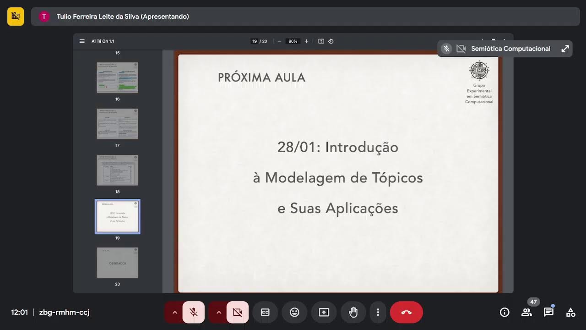This screenshot has height=330, width=586.
Task: Open the PDF viewer sidebar menu icon
Action: 82,41
